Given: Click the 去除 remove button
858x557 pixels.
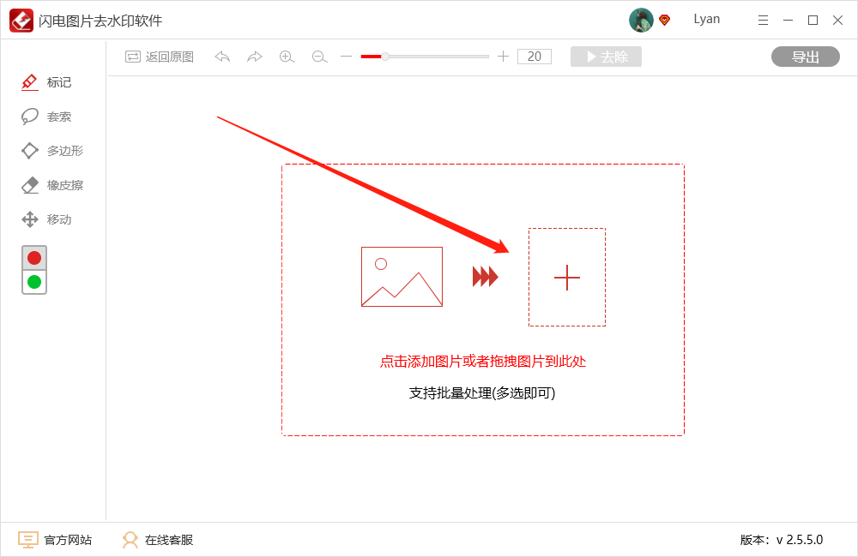Looking at the screenshot, I should (x=606, y=57).
